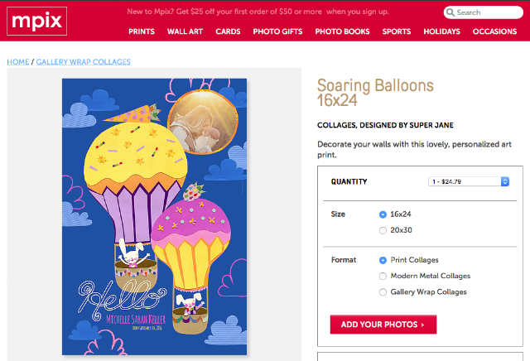Open the quantity dropdown
Viewport: 530px width, 361px height.
pos(469,181)
